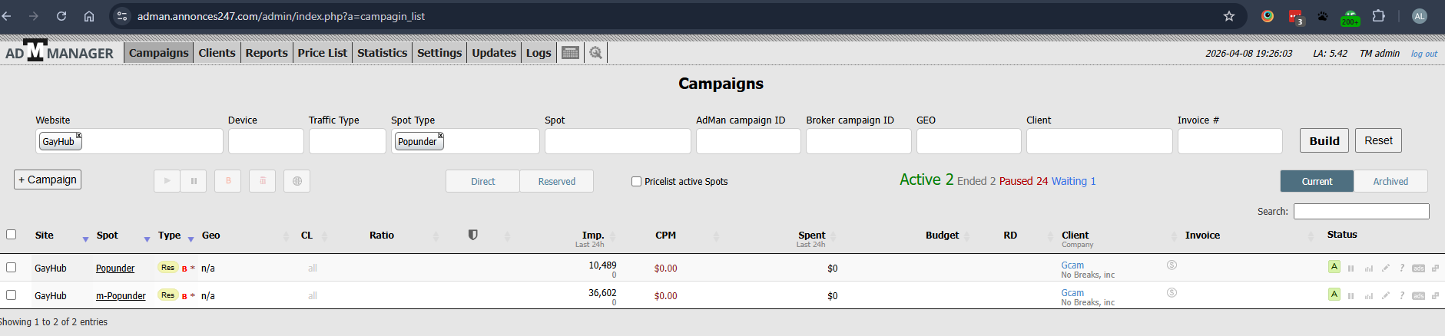The height and width of the screenshot is (336, 1445).
Task: Go to the Statistics menu tab
Action: click(x=382, y=53)
